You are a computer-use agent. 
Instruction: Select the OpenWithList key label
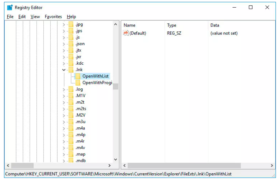[x=95, y=76]
